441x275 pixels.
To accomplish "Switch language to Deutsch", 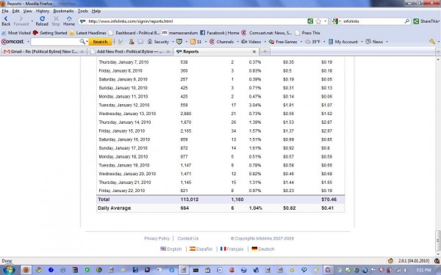I will pos(263,249).
